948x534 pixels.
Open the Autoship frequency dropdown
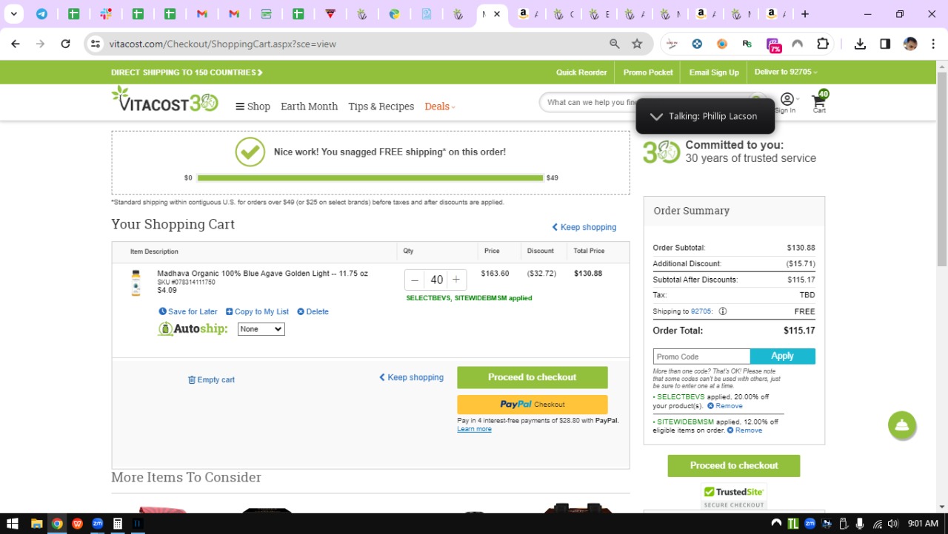point(261,329)
